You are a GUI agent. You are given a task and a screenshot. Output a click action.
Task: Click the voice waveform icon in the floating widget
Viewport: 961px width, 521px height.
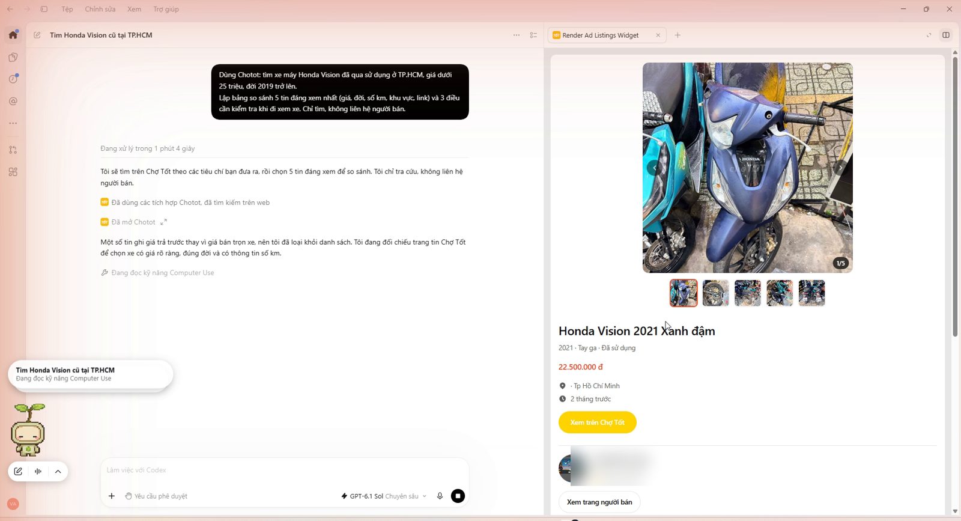pyautogui.click(x=38, y=472)
